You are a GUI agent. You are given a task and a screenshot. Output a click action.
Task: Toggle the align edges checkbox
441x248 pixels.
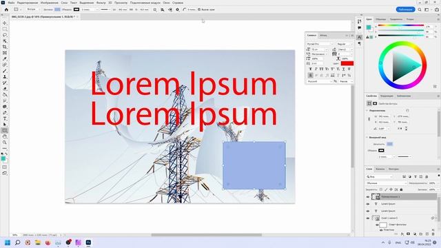click(199, 10)
